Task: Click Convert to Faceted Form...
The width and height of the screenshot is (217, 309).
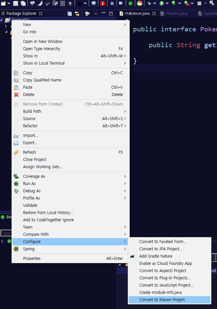Action: click(x=170, y=242)
